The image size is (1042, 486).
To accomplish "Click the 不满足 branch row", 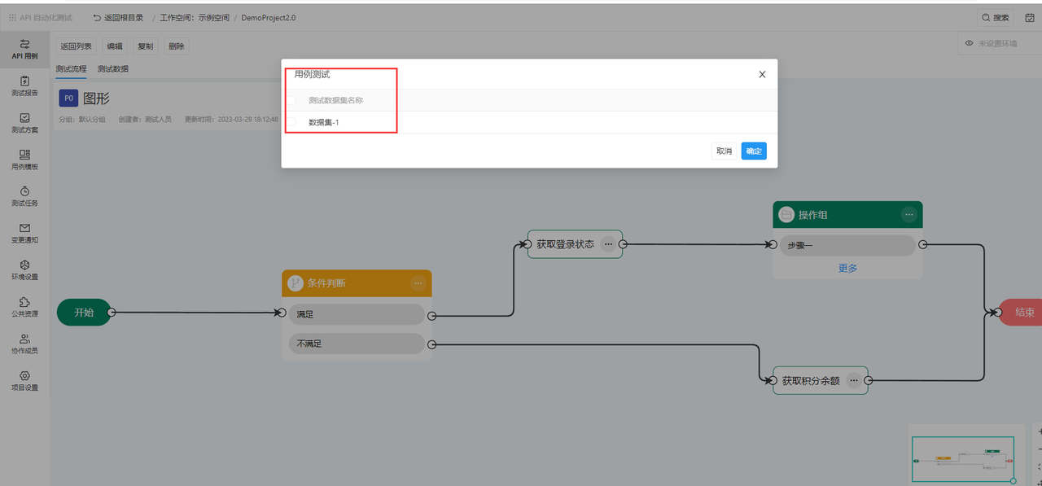I will (357, 344).
